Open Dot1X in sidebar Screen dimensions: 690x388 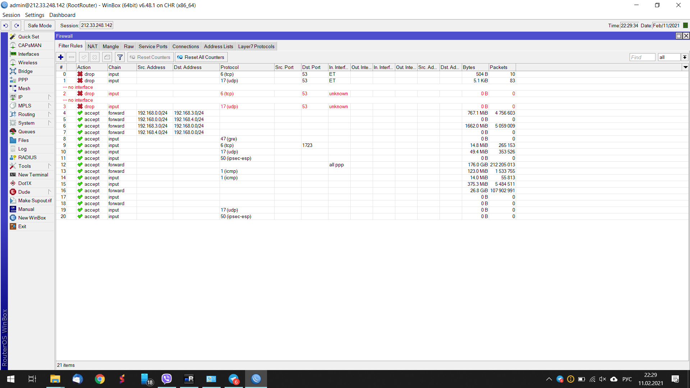pyautogui.click(x=25, y=183)
